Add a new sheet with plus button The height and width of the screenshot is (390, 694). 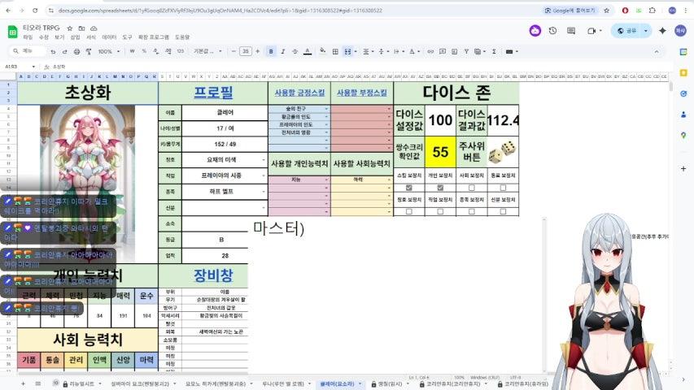23,383
